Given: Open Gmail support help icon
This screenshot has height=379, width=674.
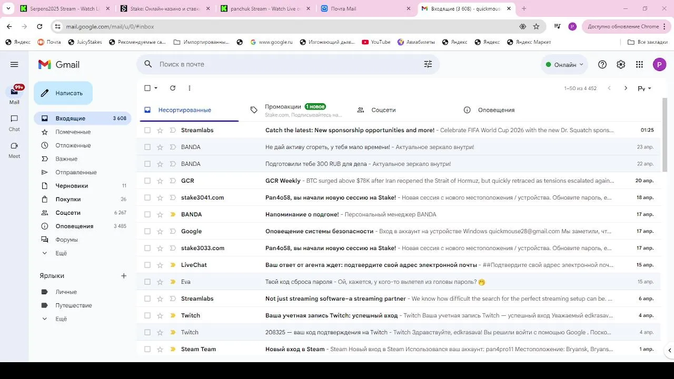Looking at the screenshot, I should pyautogui.click(x=602, y=64).
